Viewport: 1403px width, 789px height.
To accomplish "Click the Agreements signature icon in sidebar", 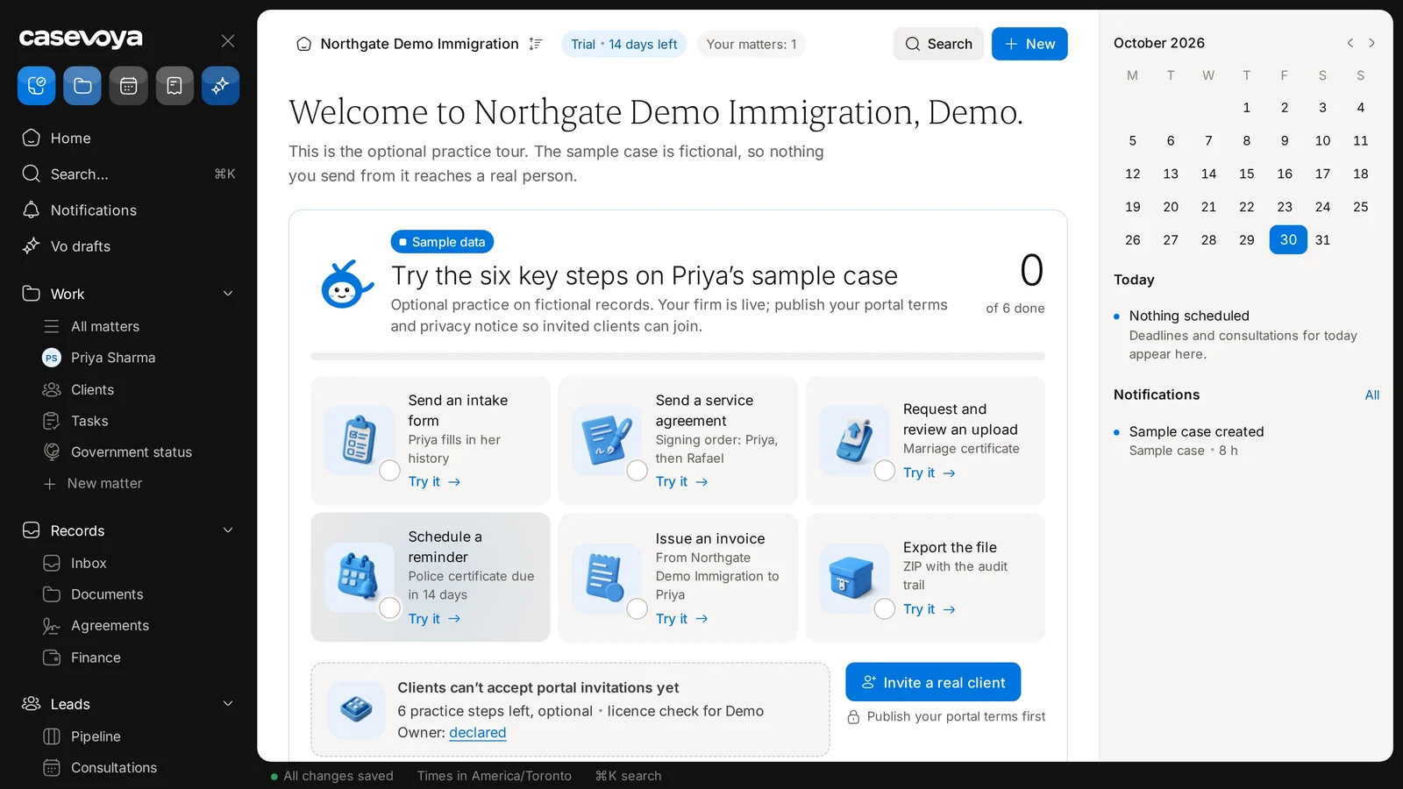I will click(x=52, y=626).
